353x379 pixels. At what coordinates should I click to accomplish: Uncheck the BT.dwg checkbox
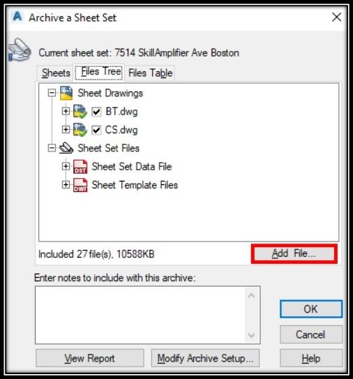point(96,112)
